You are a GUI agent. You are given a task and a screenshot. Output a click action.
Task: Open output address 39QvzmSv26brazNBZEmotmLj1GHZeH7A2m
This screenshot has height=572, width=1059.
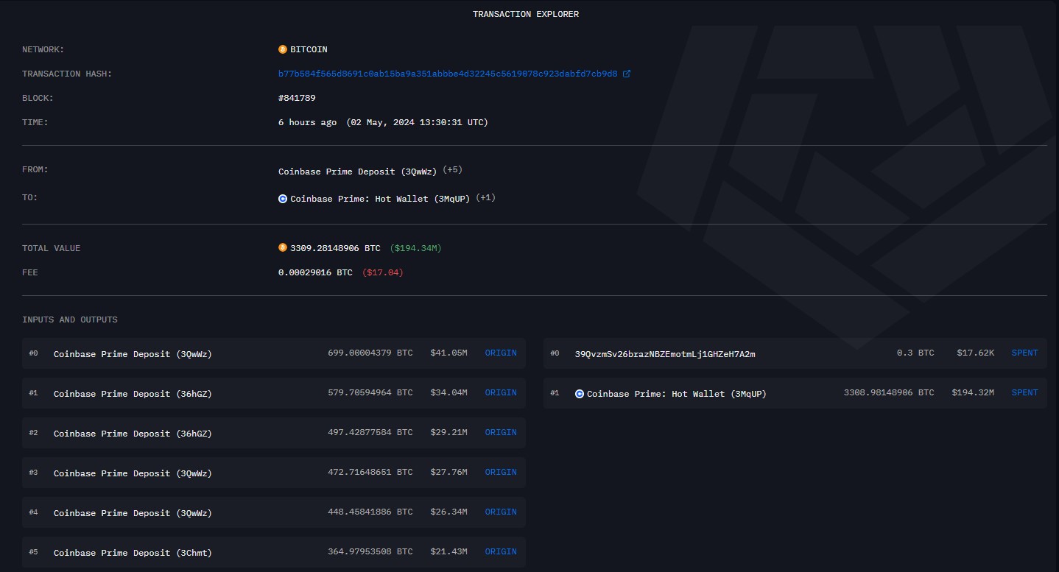[664, 354]
